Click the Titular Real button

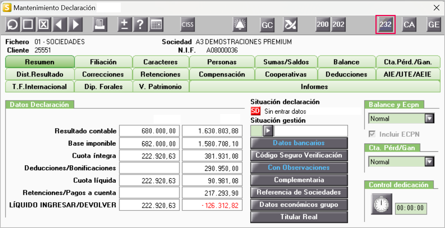click(x=299, y=217)
